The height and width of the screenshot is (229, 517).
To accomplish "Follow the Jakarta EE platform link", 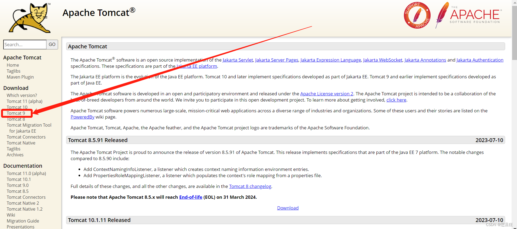I will pyautogui.click(x=197, y=66).
